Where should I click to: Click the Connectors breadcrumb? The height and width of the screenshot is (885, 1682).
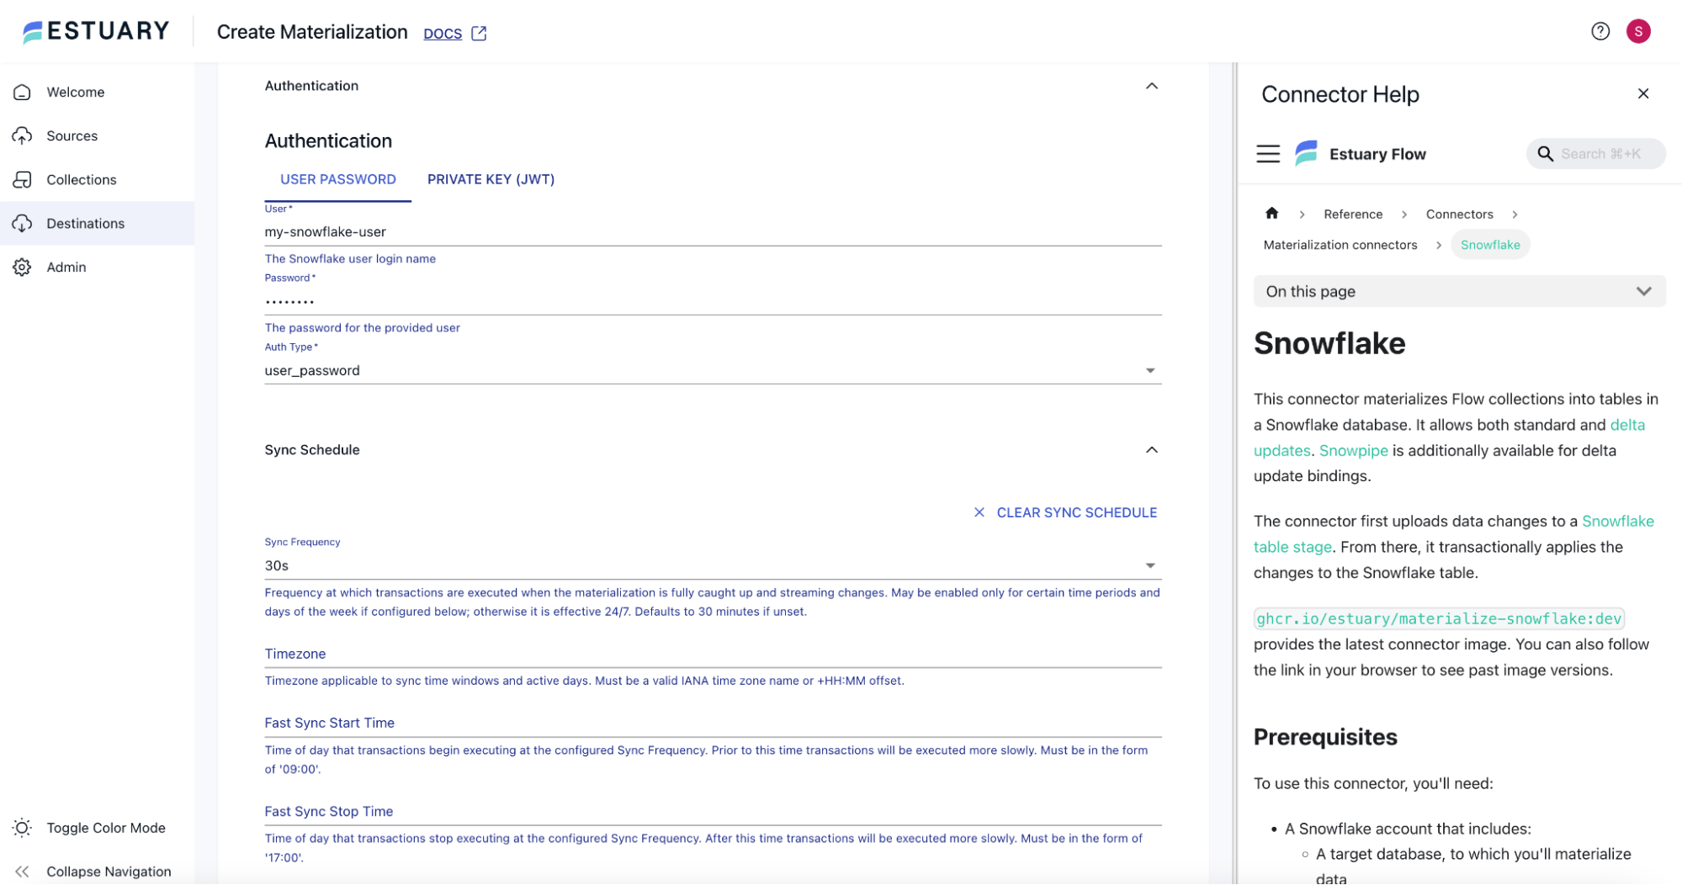tap(1459, 215)
